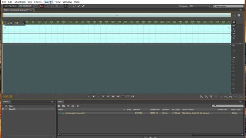
Task: Click New File icon in Files panel
Action: click(x=68, y=106)
